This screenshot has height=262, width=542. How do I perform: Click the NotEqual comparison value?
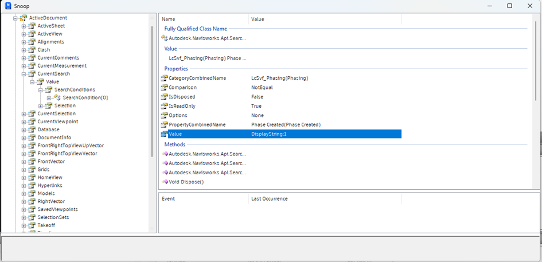262,88
